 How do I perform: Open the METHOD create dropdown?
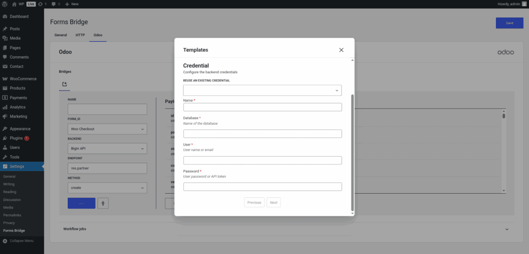(x=107, y=188)
